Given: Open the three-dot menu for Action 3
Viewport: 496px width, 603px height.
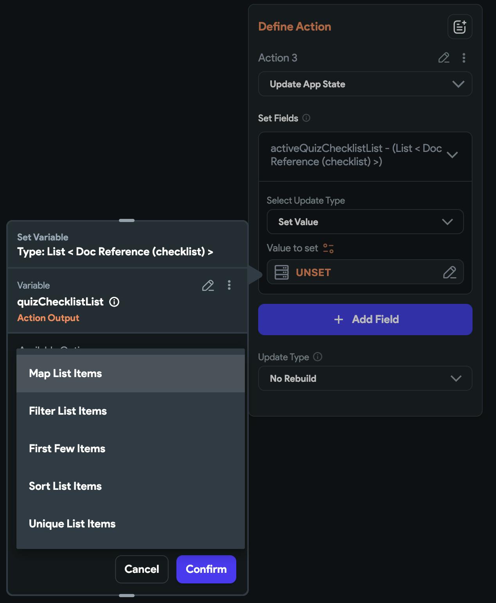Looking at the screenshot, I should point(464,58).
